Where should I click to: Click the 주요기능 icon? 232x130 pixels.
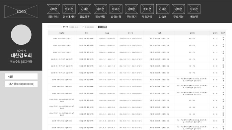tap(178, 9)
